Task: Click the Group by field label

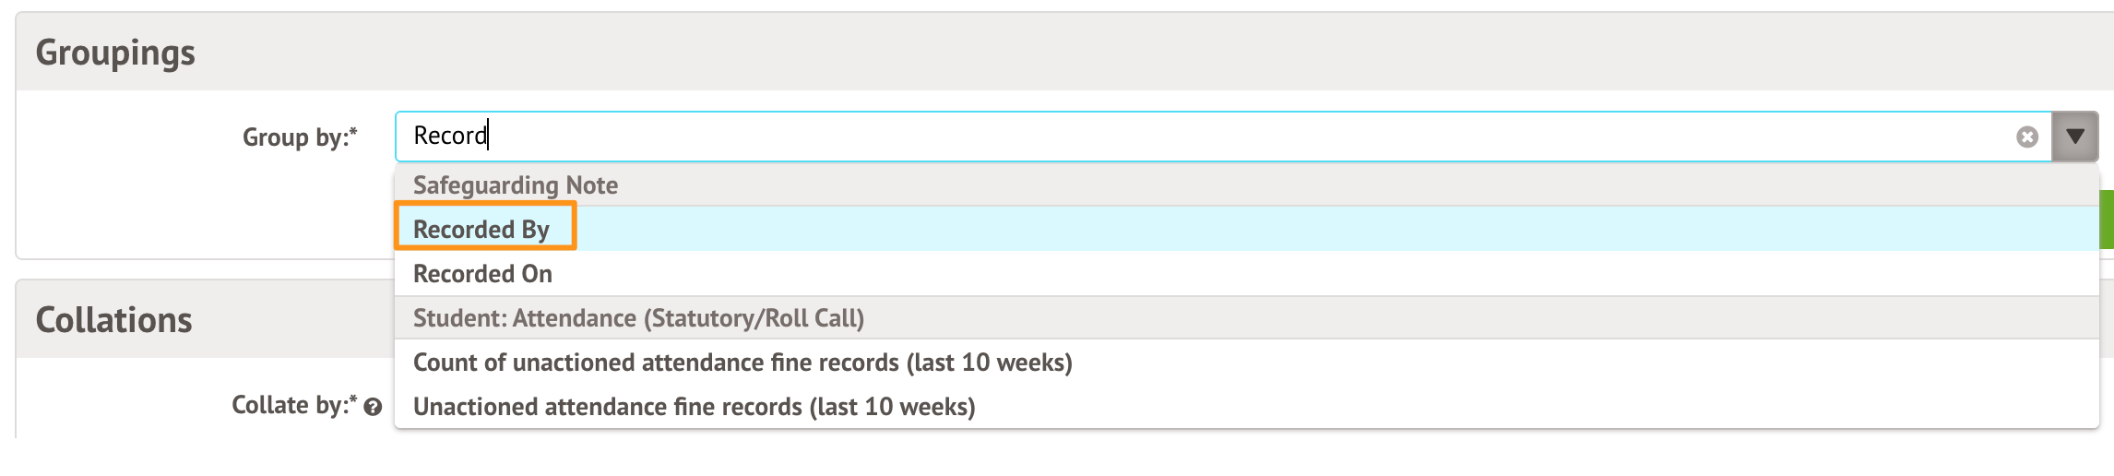Action: [293, 137]
